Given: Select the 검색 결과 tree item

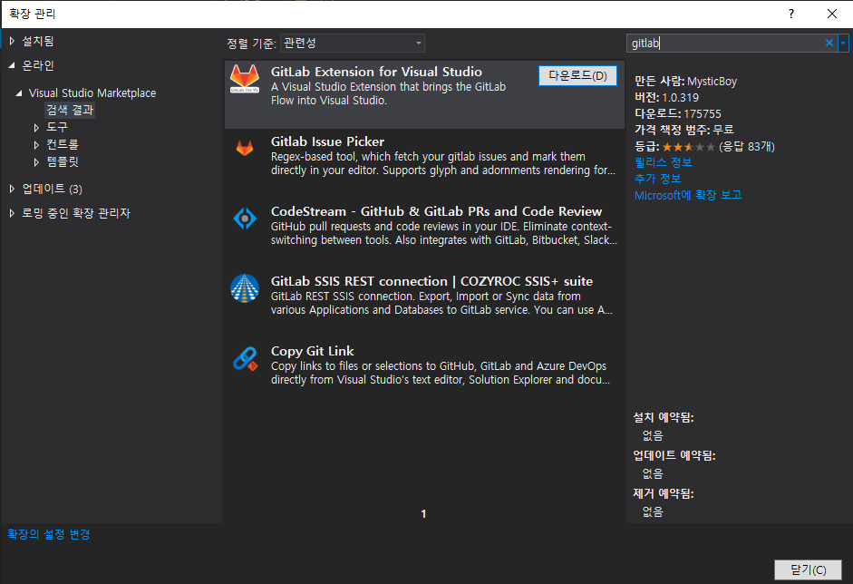Looking at the screenshot, I should point(70,110).
